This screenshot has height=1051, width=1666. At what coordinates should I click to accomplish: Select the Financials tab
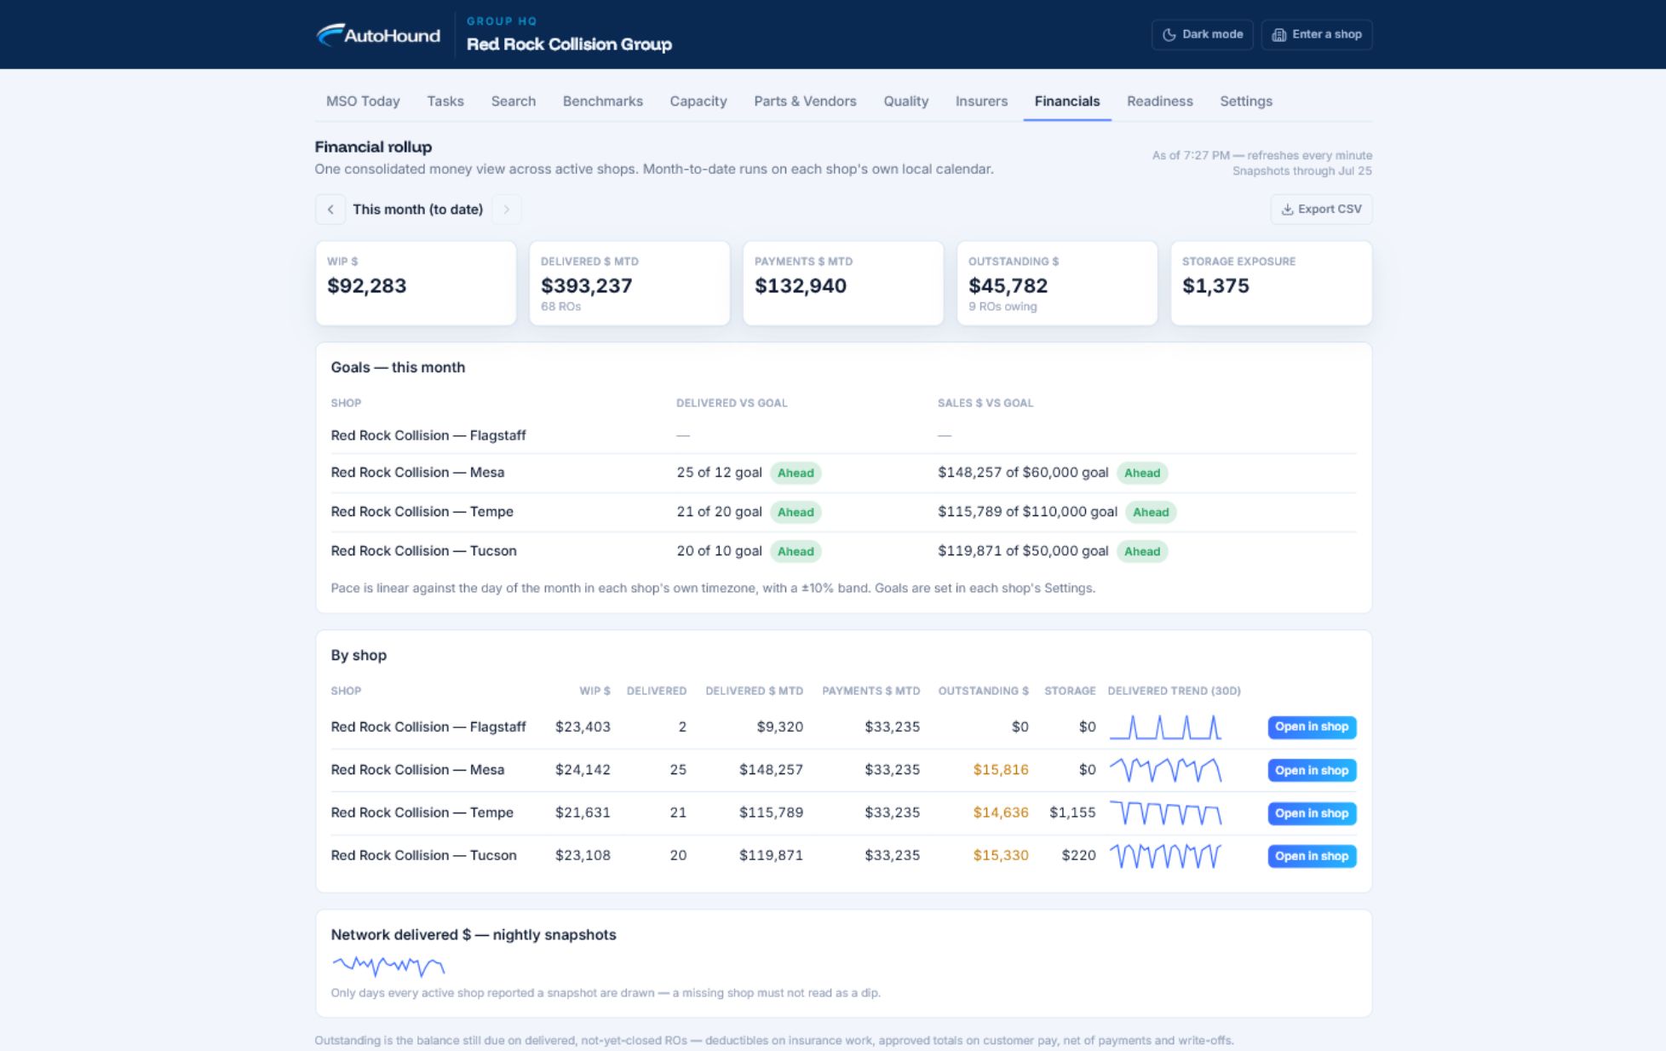click(x=1067, y=101)
